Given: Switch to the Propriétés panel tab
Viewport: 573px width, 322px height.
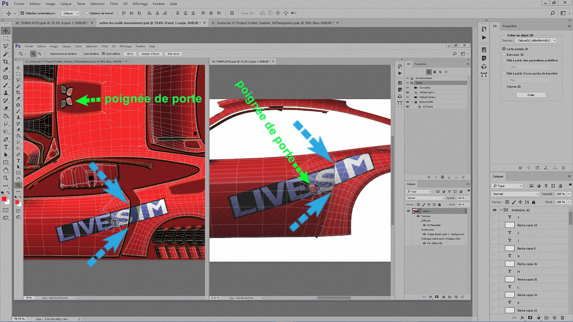Looking at the screenshot, I should pos(510,26).
